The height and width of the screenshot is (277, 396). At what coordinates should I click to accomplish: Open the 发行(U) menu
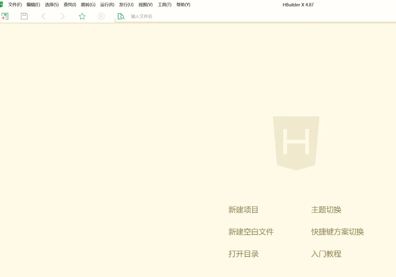point(126,4)
